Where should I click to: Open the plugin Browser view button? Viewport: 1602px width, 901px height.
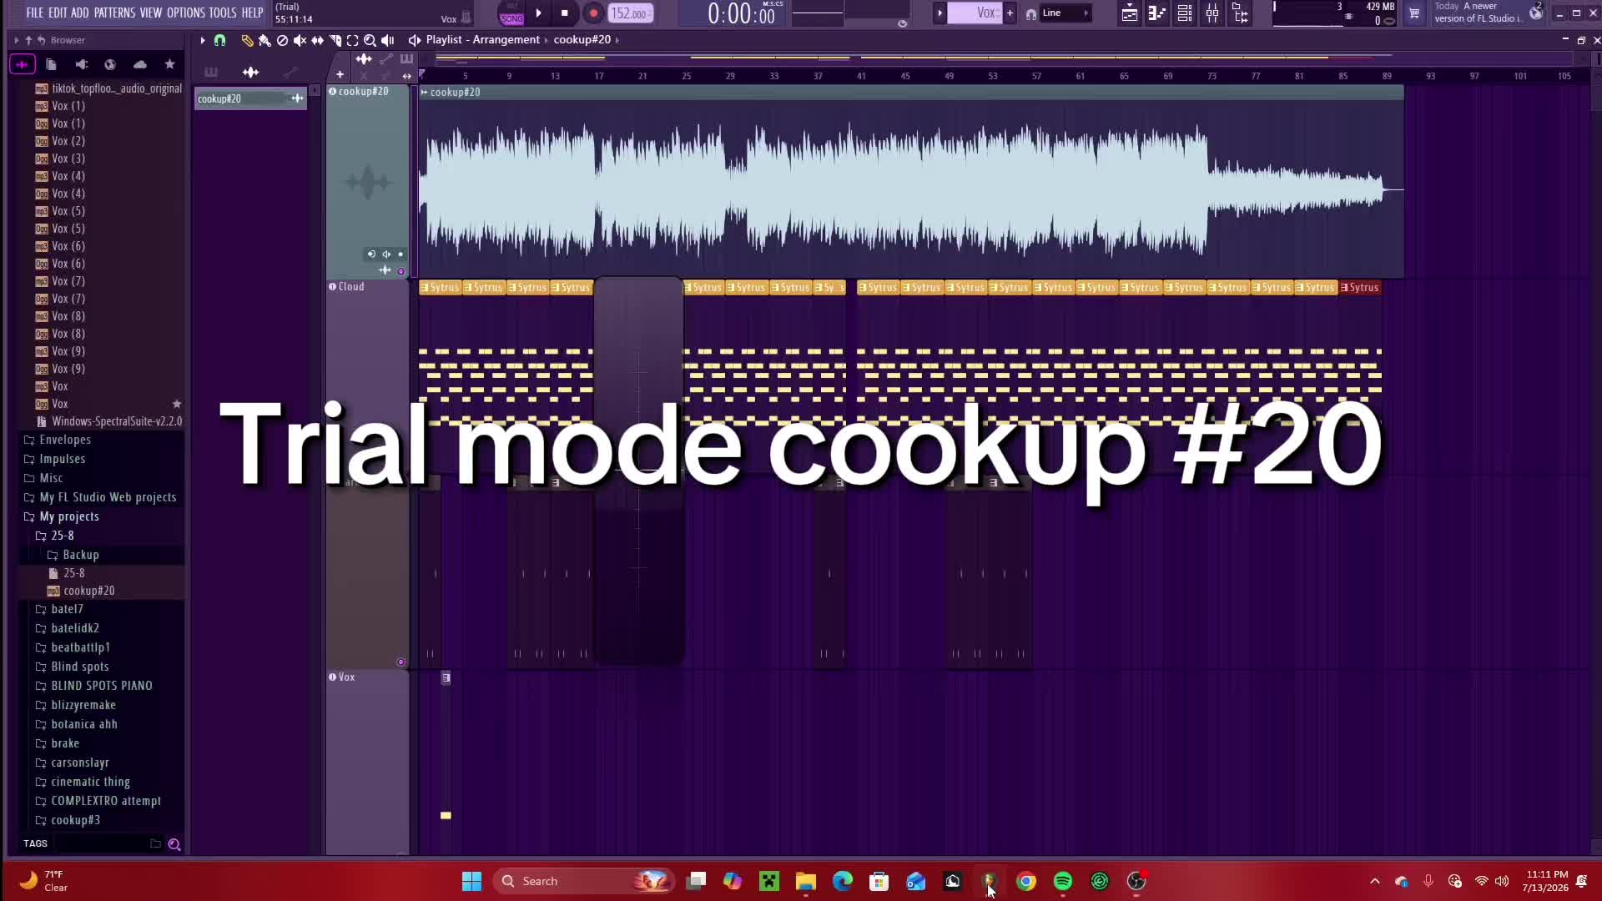[1240, 13]
